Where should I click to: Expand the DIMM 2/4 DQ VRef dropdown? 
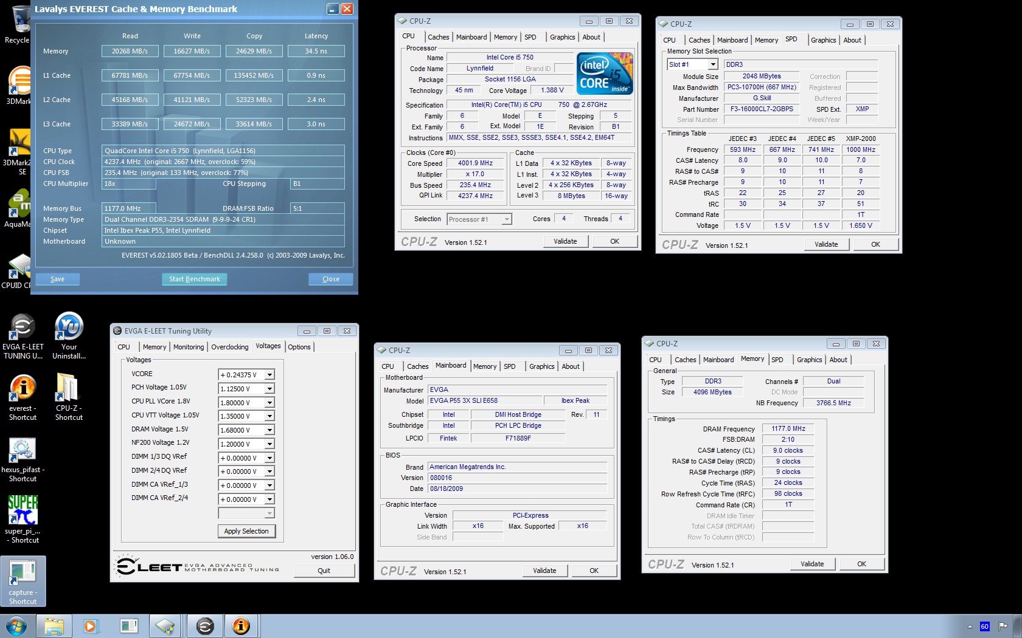[x=269, y=472]
